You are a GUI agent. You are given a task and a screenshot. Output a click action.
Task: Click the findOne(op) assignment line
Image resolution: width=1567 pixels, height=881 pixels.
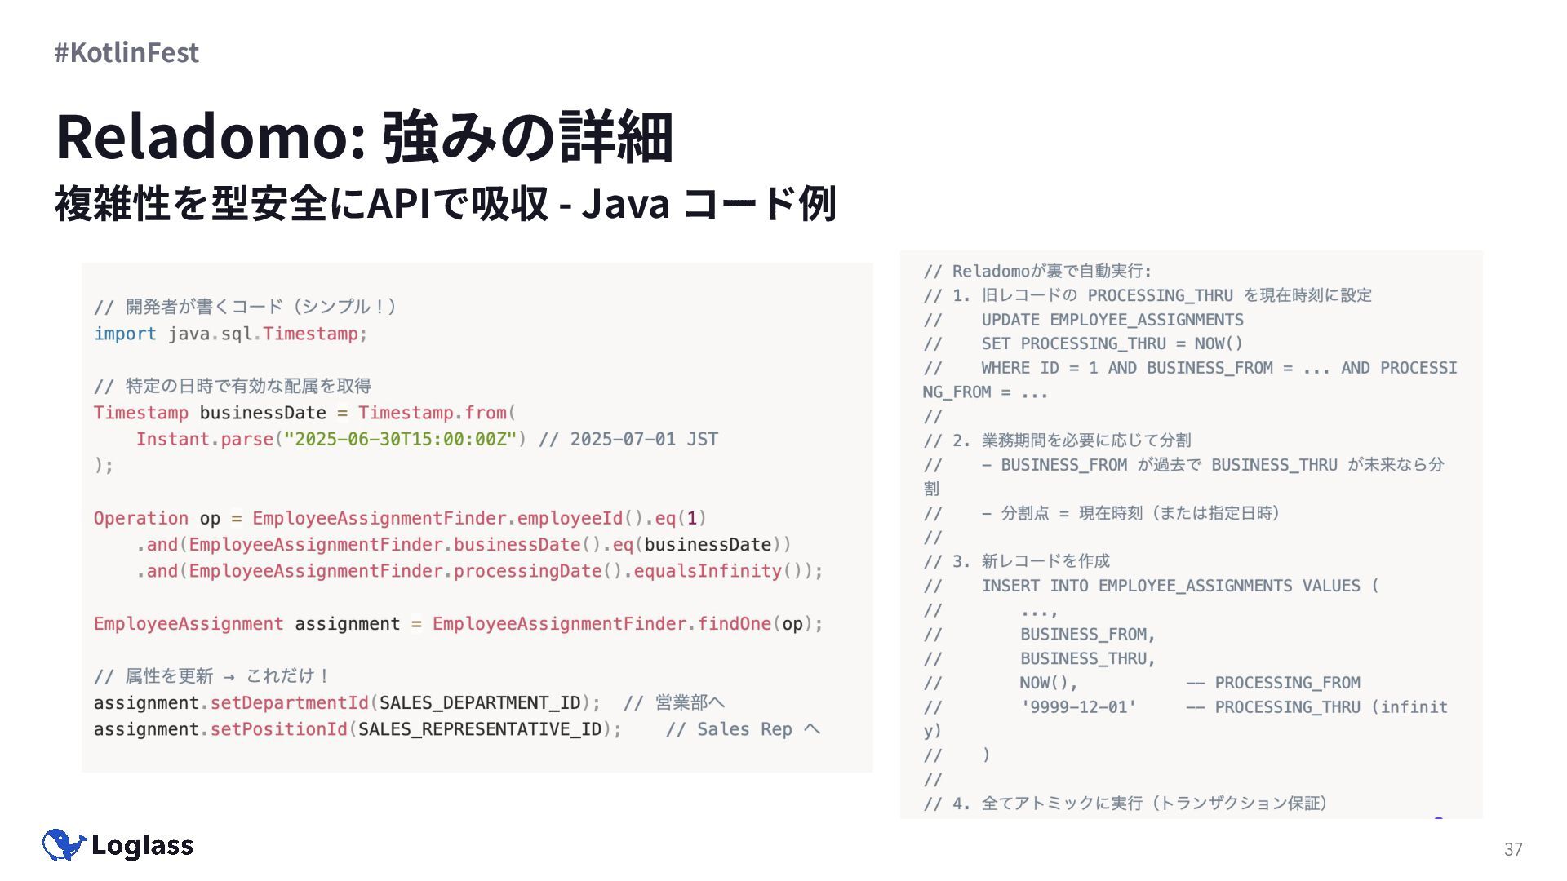(x=457, y=624)
